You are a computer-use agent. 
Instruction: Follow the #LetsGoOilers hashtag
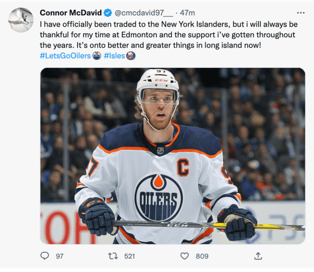[66, 56]
